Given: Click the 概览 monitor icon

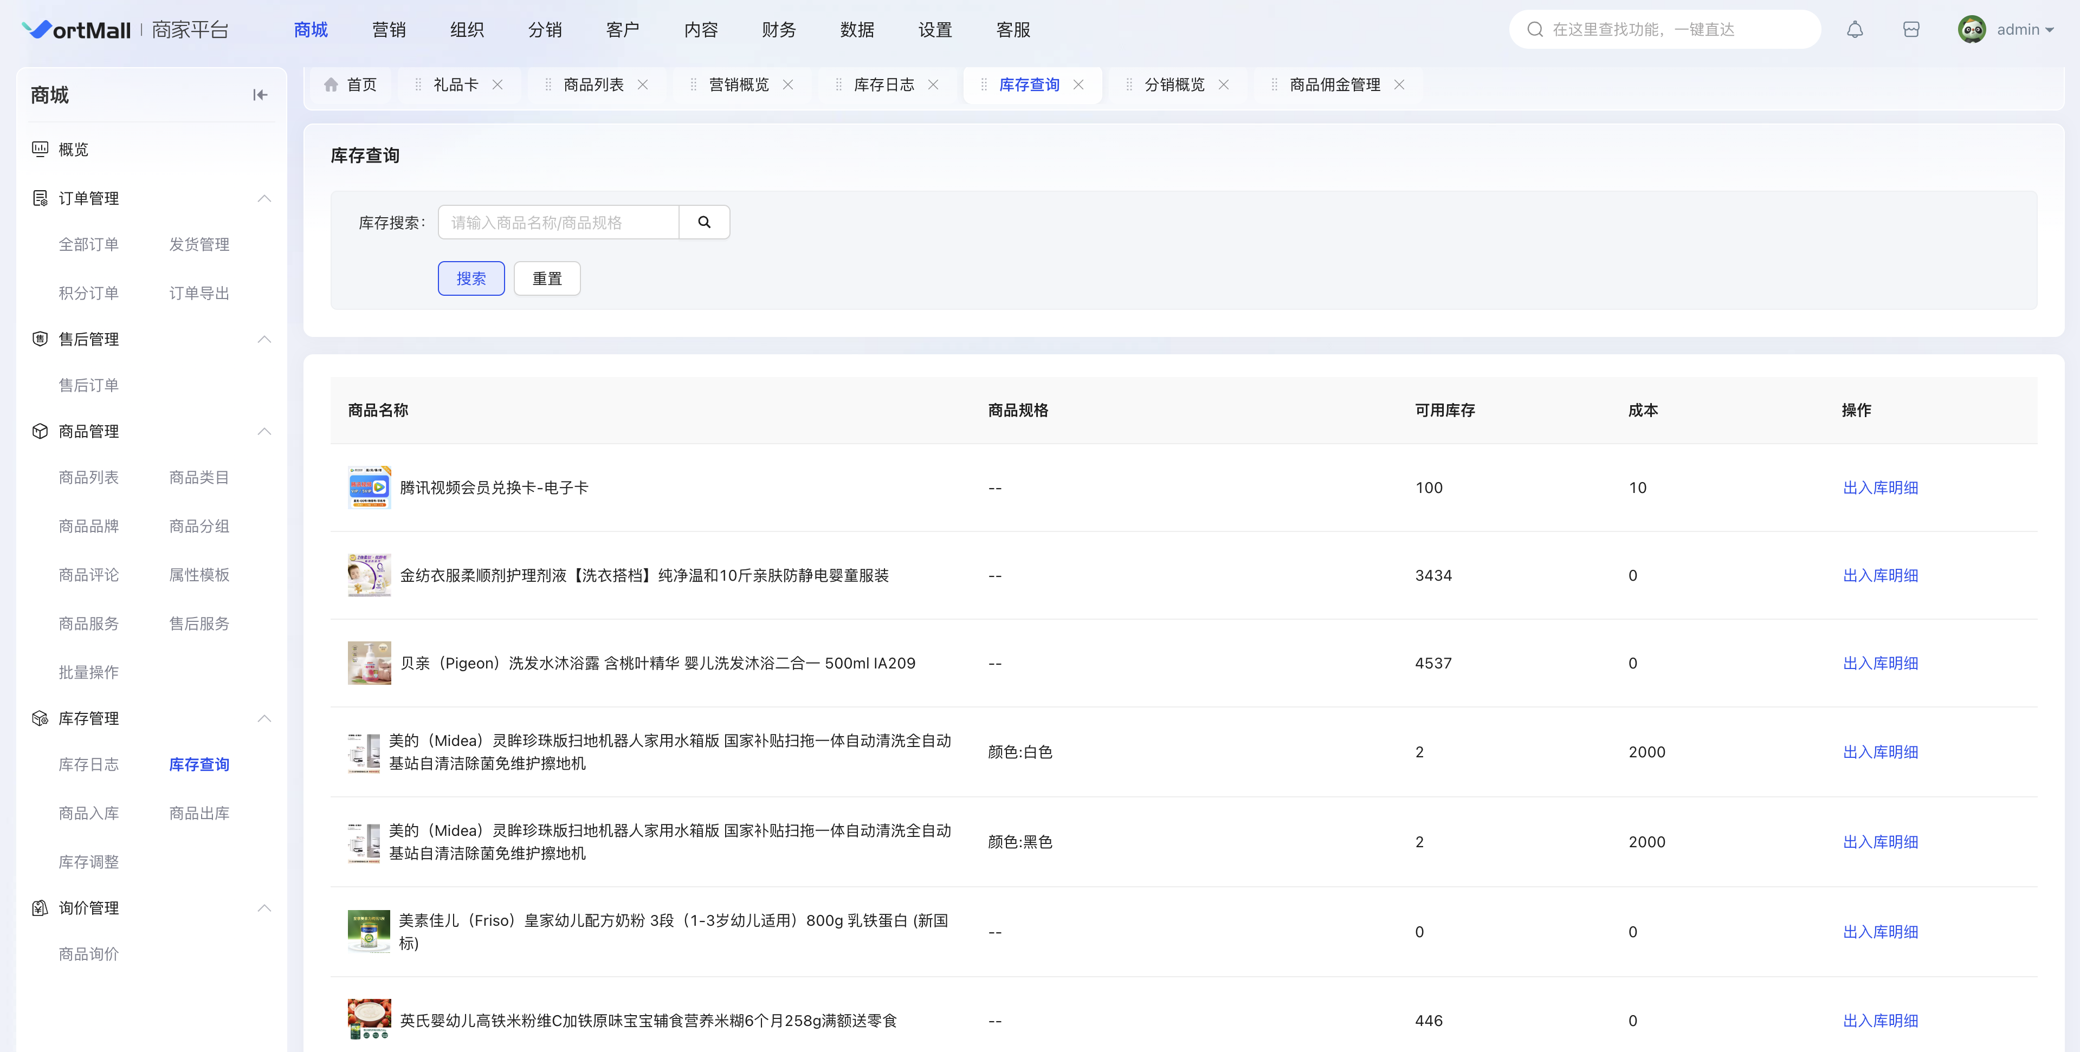Looking at the screenshot, I should (40, 148).
